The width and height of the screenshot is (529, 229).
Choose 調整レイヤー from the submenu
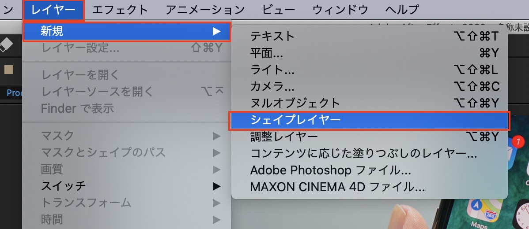(x=370, y=137)
